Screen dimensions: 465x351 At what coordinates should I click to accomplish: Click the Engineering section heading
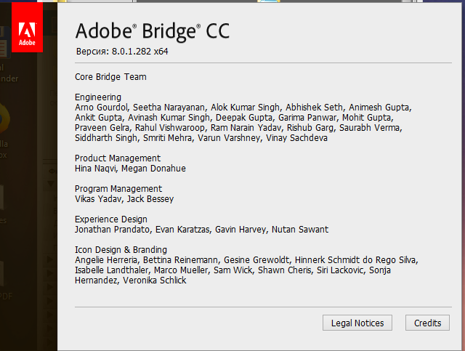coord(98,97)
